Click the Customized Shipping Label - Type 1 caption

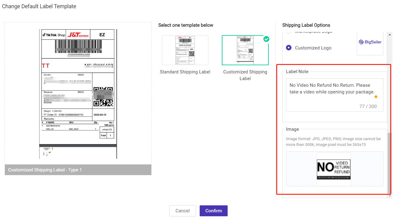pos(45,170)
